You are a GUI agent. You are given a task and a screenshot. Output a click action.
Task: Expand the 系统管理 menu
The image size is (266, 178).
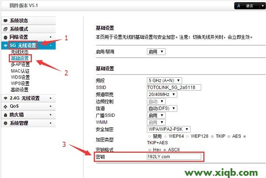coord(28,123)
